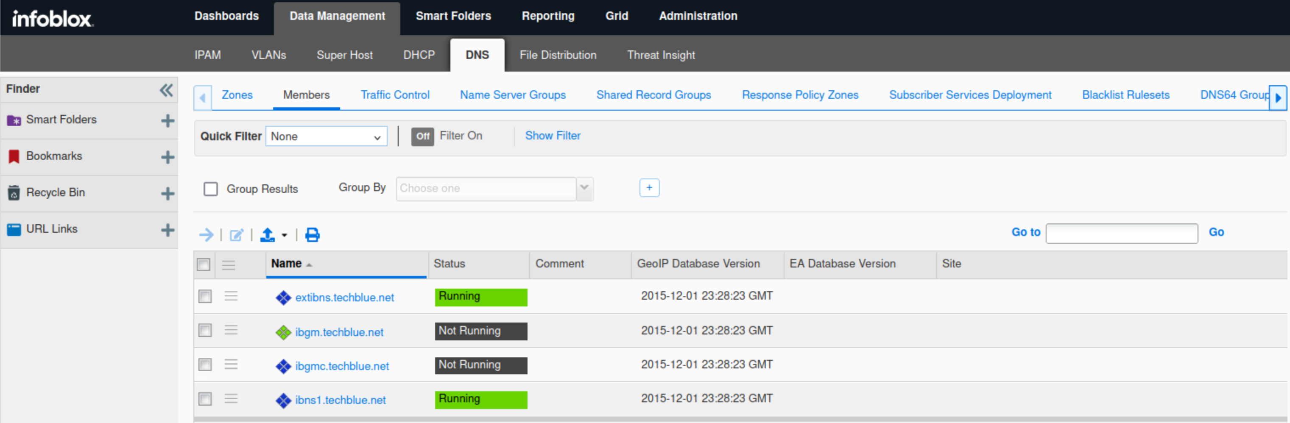The image size is (1290, 423).
Task: Collapse the Finder panel with double chevron
Action: tap(166, 90)
